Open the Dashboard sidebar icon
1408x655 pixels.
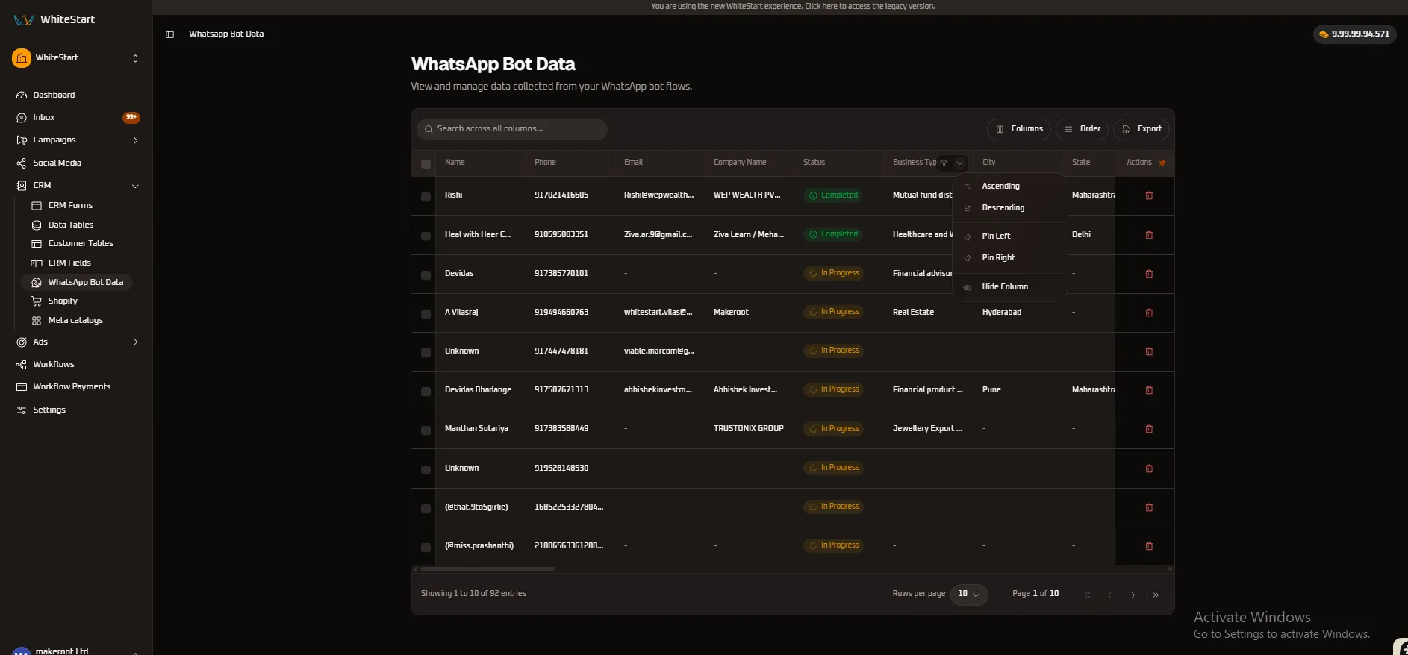pos(22,95)
